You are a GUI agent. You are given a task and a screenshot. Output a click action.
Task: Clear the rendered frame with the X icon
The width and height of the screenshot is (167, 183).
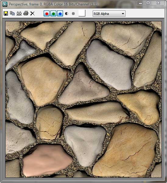click(32, 13)
